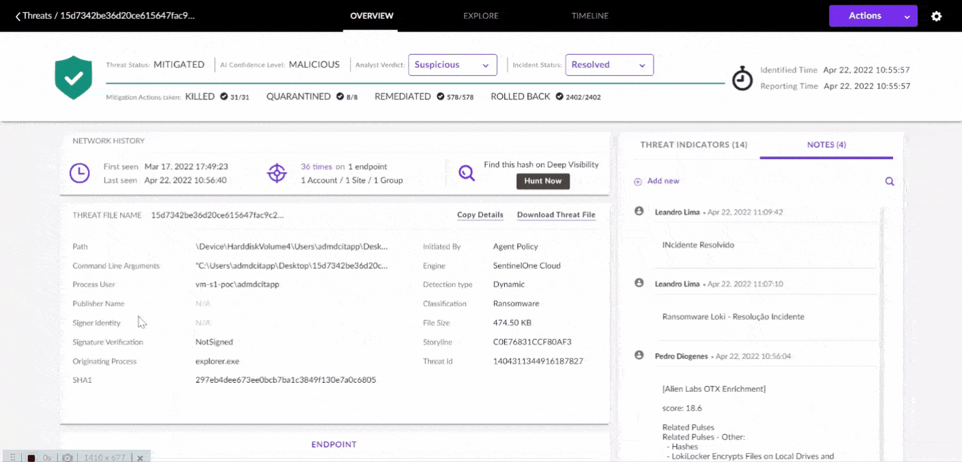Click the File Size 474.50 KB value
Viewport: 962px width, 462px height.
pos(512,323)
